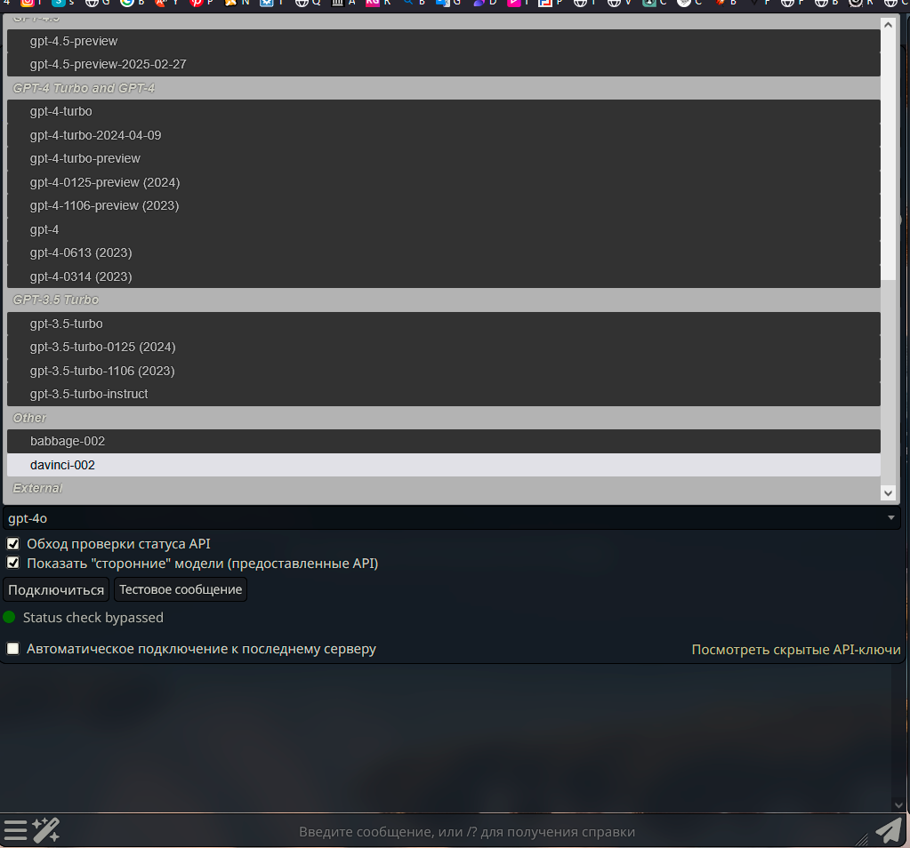This screenshot has width=910, height=848.
Task: Pick the gpt-4-turbo-preview model
Action: click(443, 158)
